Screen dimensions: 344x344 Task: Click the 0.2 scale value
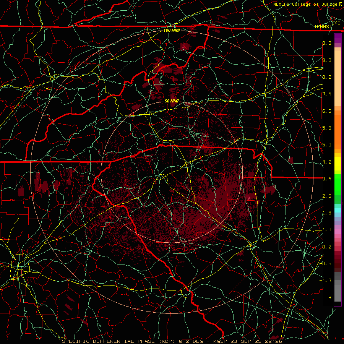(x=327, y=247)
